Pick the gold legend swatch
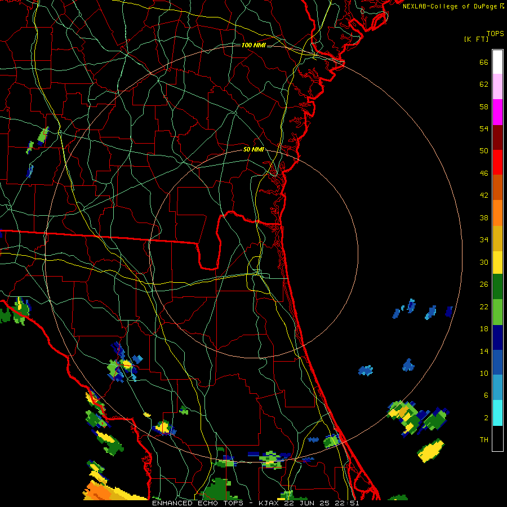Screen dimensions: 507x507 (497, 238)
